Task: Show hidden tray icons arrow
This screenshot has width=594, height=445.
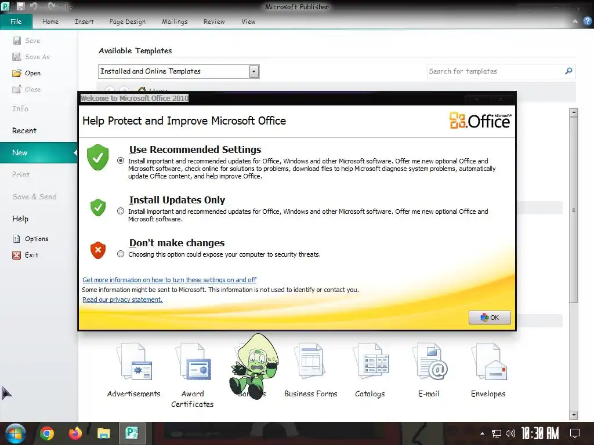Action: point(482,433)
